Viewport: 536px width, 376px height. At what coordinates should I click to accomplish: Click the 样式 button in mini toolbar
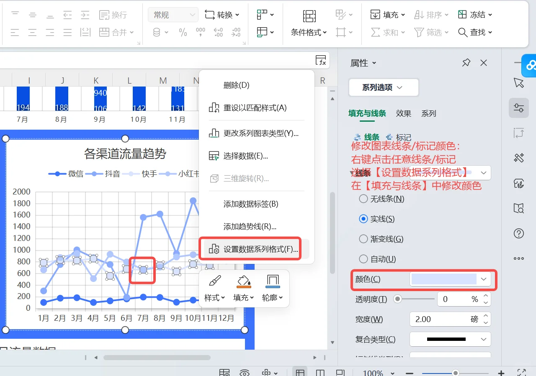pyautogui.click(x=215, y=289)
